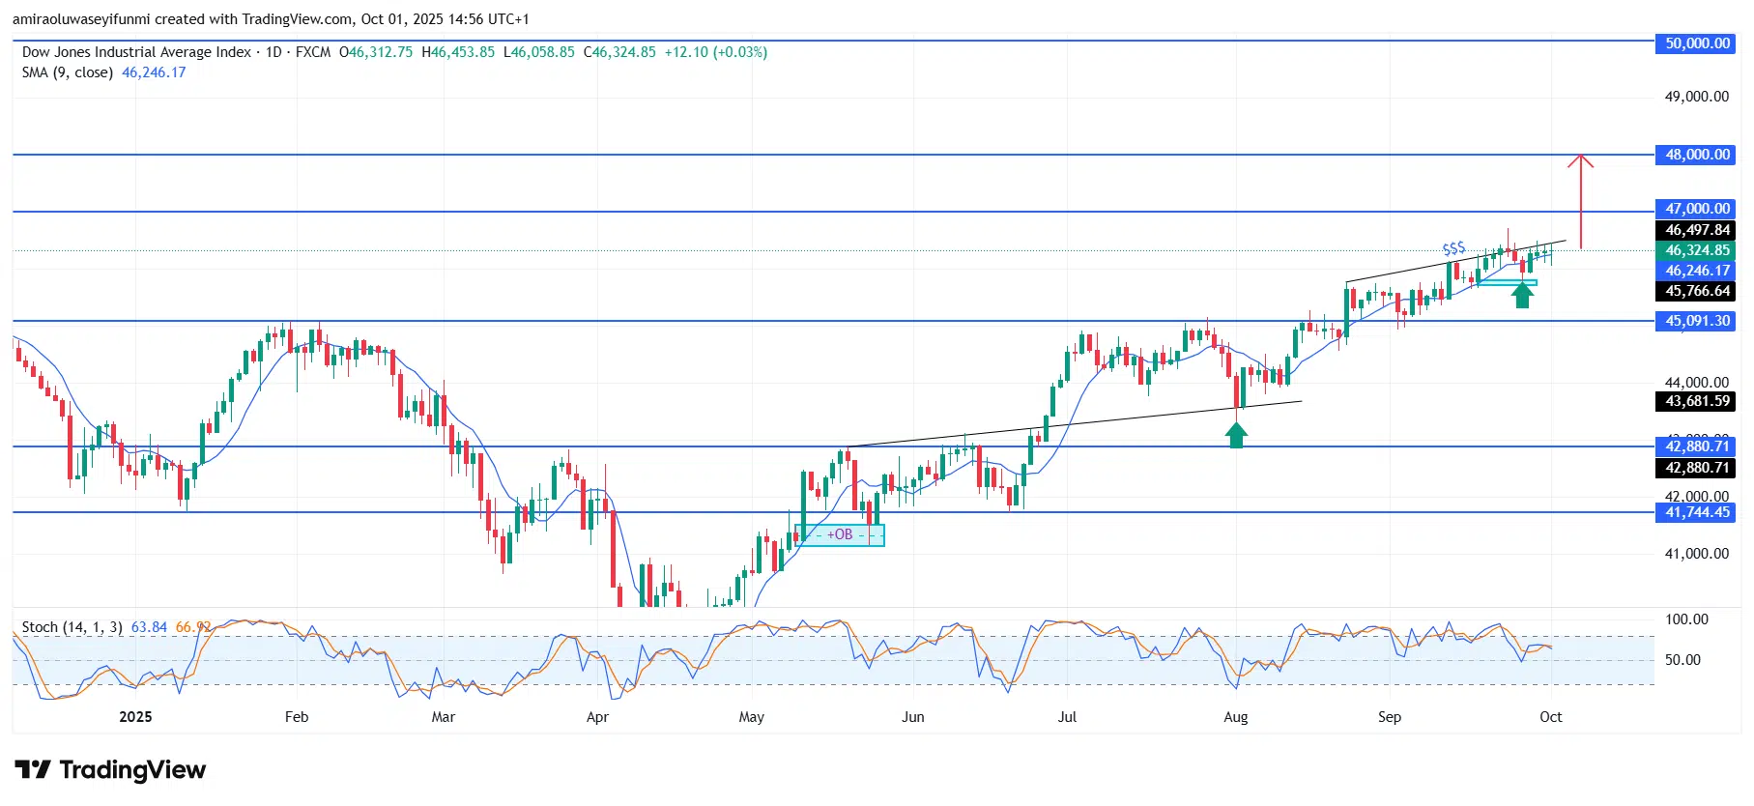Click the 1D timeframe label in the legend
The width and height of the screenshot is (1754, 806).
(273, 52)
